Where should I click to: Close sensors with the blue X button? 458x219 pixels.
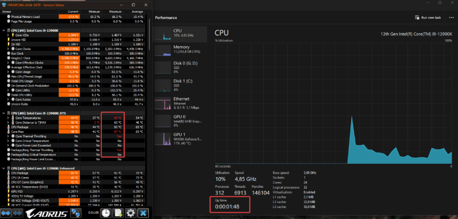pyautogui.click(x=143, y=213)
